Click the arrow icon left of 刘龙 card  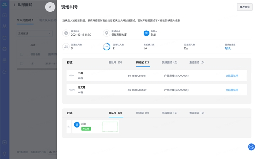click(x=68, y=127)
